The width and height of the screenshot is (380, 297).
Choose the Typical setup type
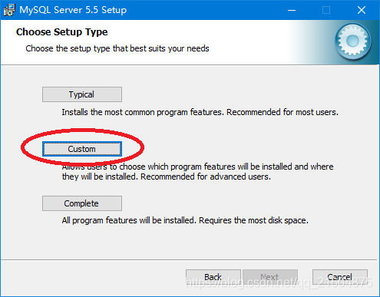tap(82, 94)
